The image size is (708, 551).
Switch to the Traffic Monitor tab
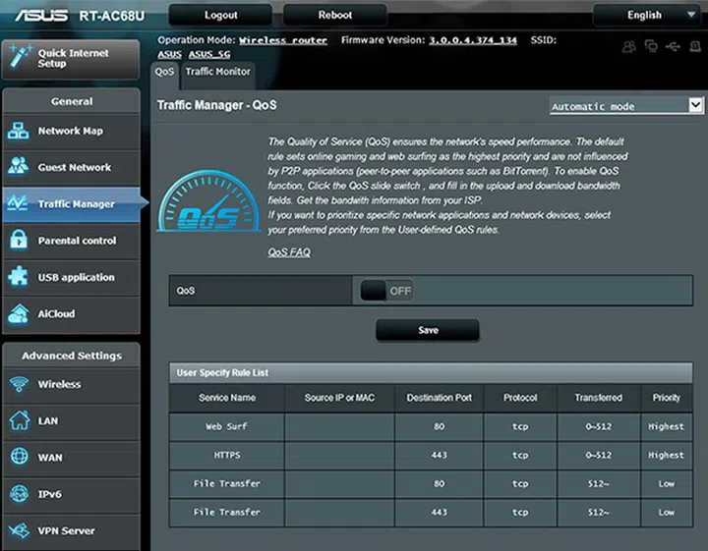coord(217,72)
